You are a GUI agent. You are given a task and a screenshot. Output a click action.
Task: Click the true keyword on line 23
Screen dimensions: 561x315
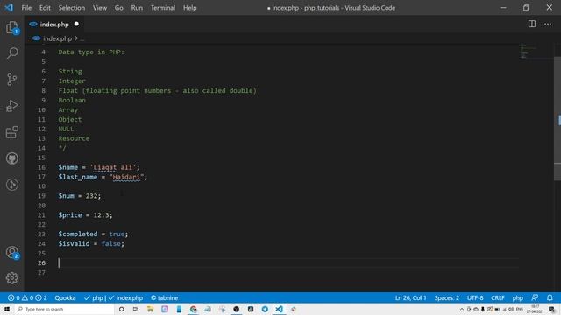pos(117,234)
